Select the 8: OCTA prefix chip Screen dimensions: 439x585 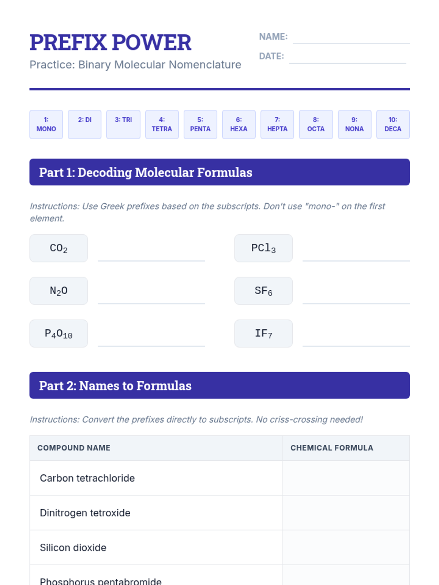tap(316, 124)
